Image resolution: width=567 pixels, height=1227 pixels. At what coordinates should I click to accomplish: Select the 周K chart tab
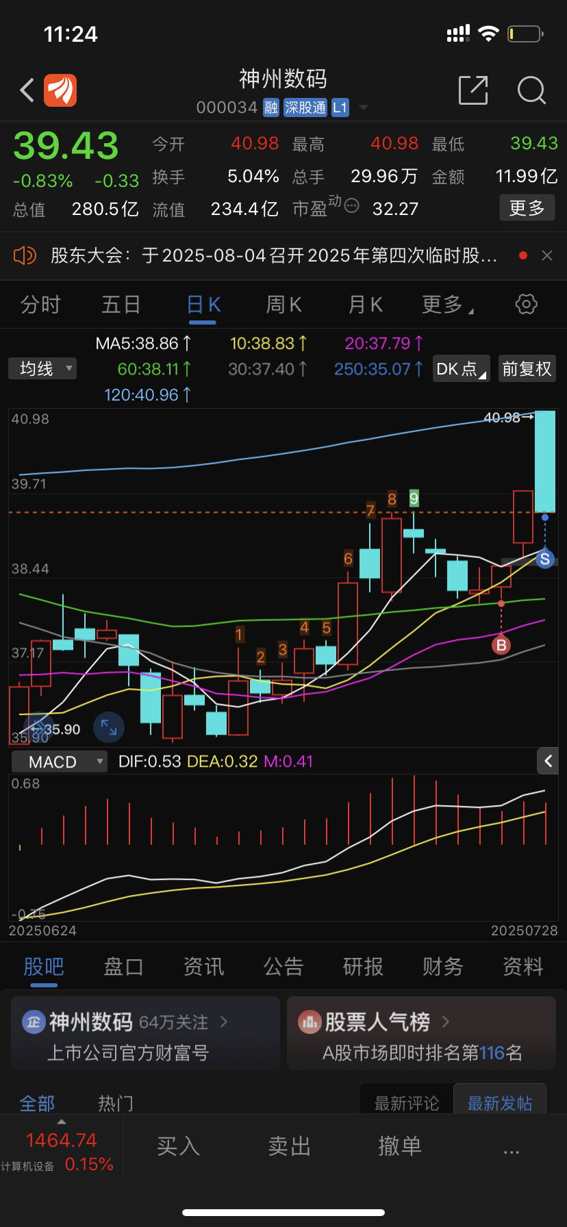click(284, 304)
